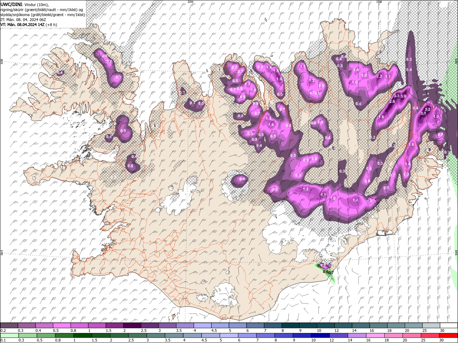Click the '3.1' snowfall value on the map
This screenshot has height=343, width=458.
(x=423, y=113)
